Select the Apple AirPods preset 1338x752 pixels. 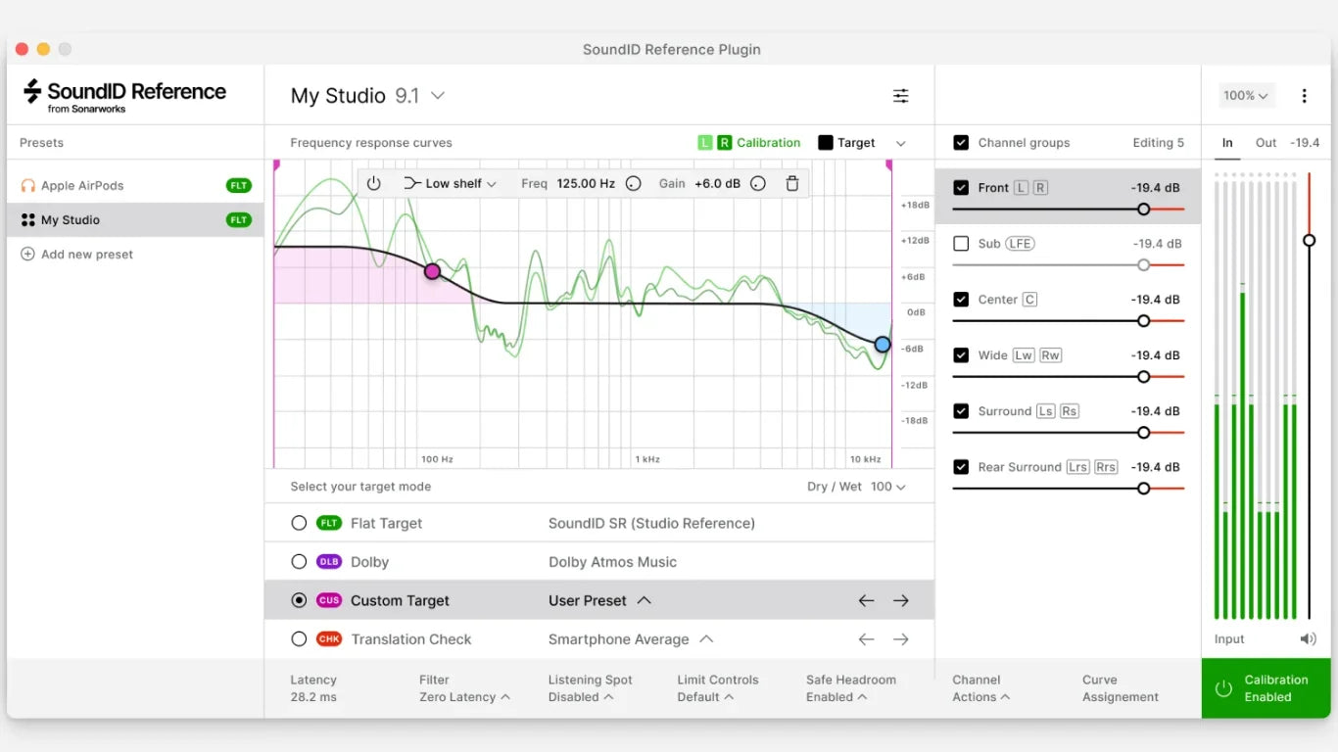tap(135, 185)
